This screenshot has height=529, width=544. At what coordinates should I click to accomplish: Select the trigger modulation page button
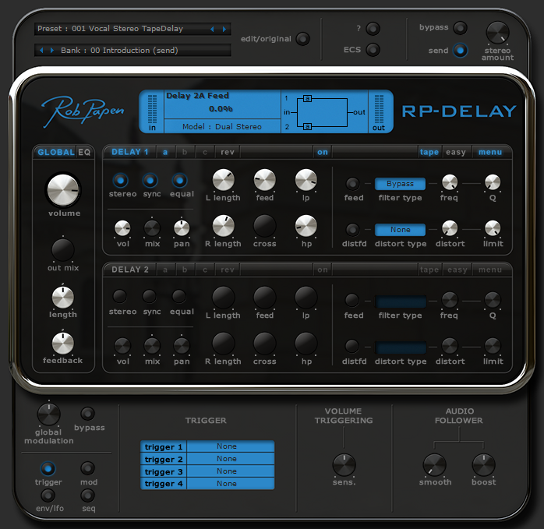point(48,469)
